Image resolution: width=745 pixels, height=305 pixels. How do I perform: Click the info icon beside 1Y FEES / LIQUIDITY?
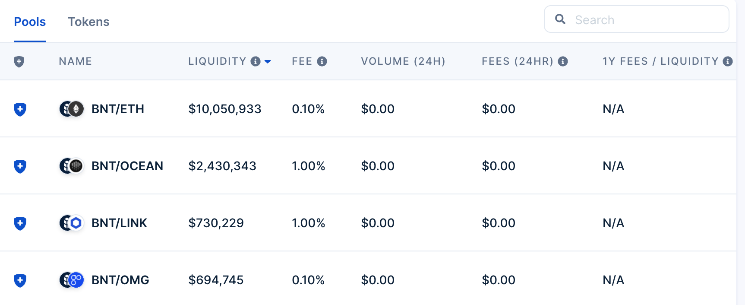point(728,61)
